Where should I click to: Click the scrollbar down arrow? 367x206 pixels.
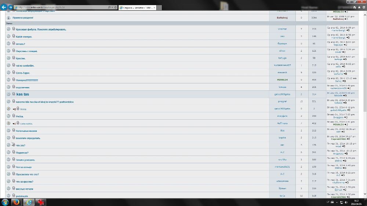point(365,194)
